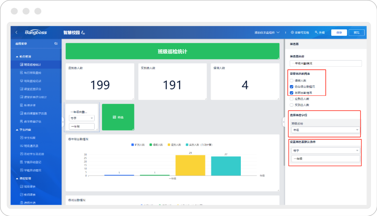Viewport: 377px width, 216px height.
Task: Click the yellow 应到人数 legend swatch
Action: pos(169,145)
